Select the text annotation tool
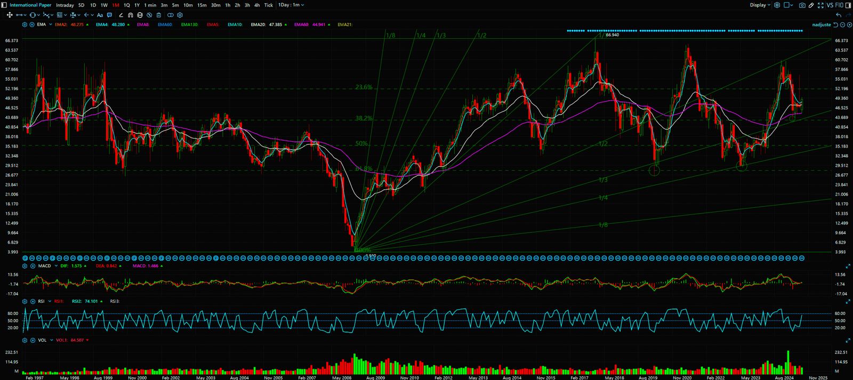This screenshot has width=853, height=380. pyautogui.click(x=100, y=15)
